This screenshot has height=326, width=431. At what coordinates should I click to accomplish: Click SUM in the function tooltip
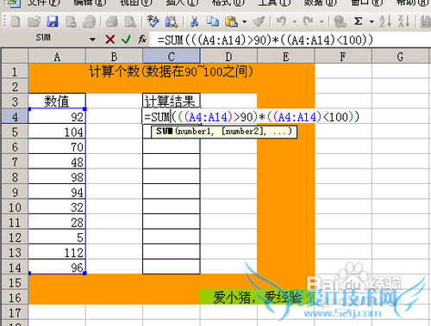point(164,132)
